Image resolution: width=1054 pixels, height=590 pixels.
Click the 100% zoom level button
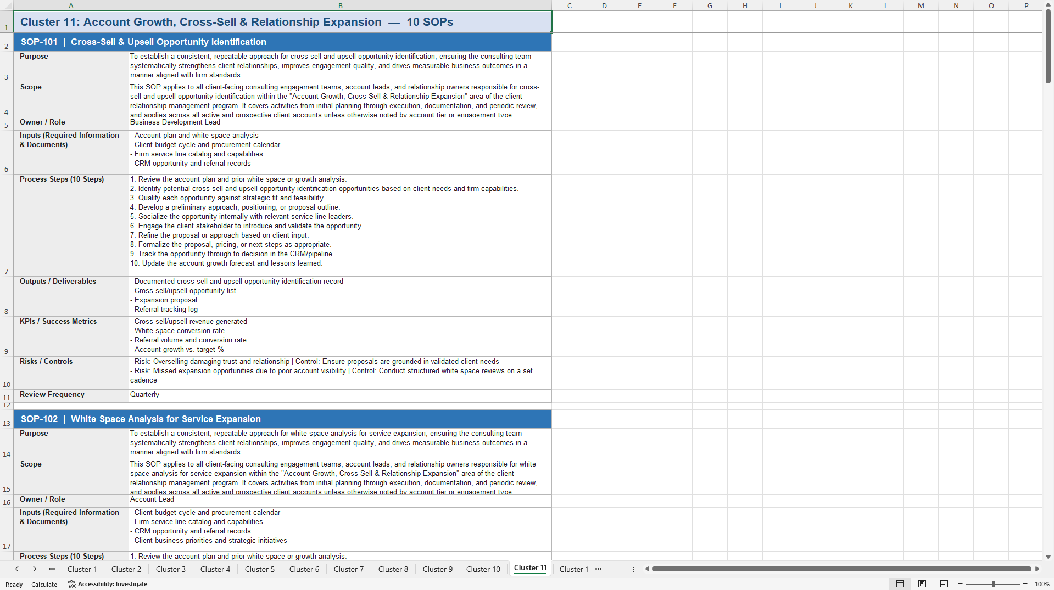coord(1042,584)
